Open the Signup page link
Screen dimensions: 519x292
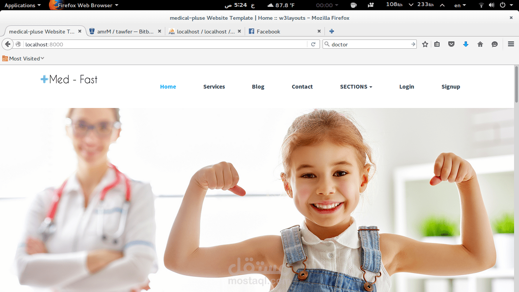tap(451, 87)
